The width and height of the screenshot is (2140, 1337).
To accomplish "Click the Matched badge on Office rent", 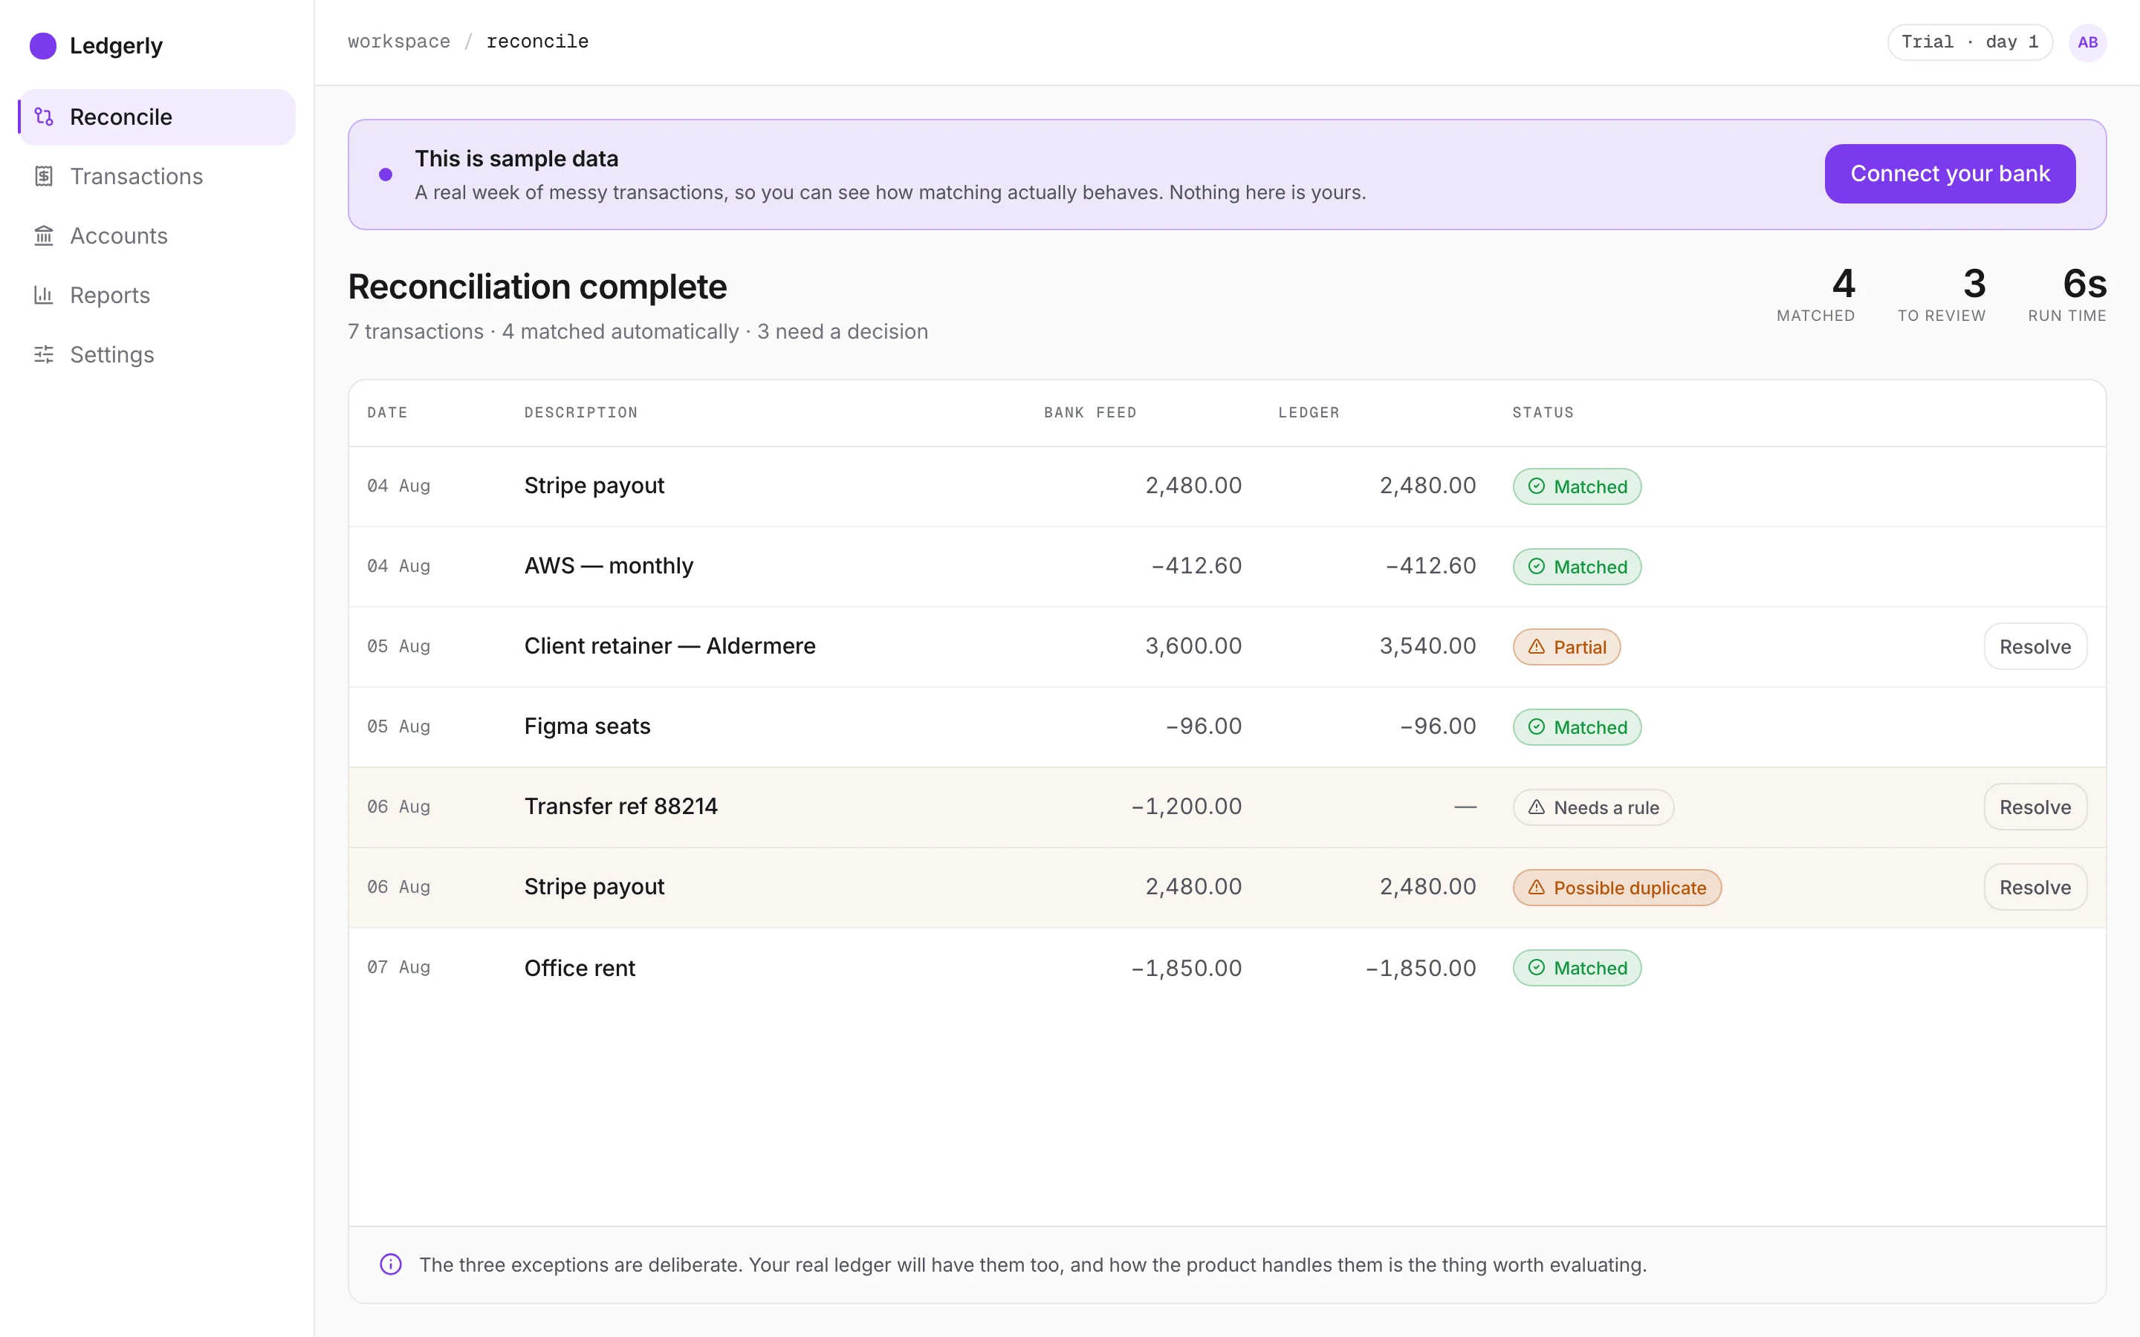I will pos(1577,967).
